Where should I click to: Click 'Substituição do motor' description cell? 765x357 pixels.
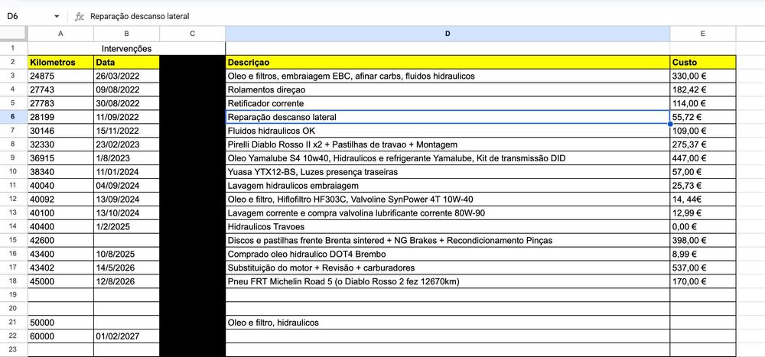448,268
